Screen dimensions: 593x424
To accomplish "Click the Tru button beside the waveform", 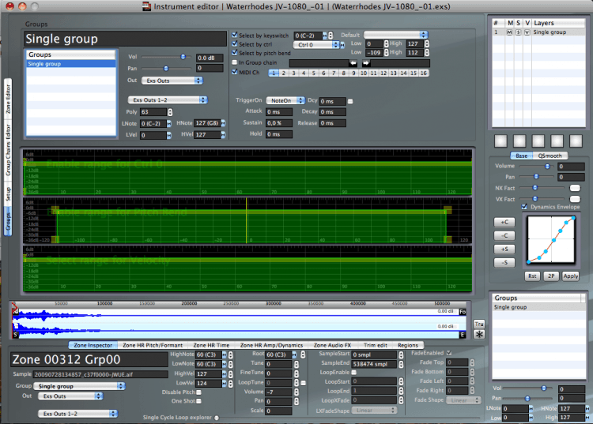I will pyautogui.click(x=479, y=324).
